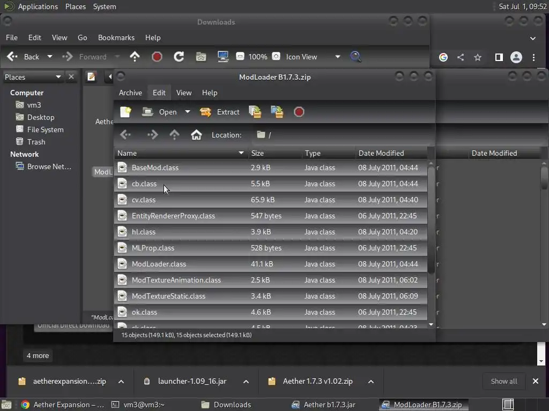Expand aetherexpansion zip download options
549x411 pixels.
[121, 381]
